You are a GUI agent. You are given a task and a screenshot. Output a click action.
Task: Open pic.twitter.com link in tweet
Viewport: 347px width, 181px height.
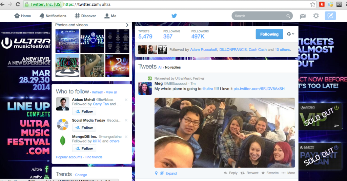point(259,89)
